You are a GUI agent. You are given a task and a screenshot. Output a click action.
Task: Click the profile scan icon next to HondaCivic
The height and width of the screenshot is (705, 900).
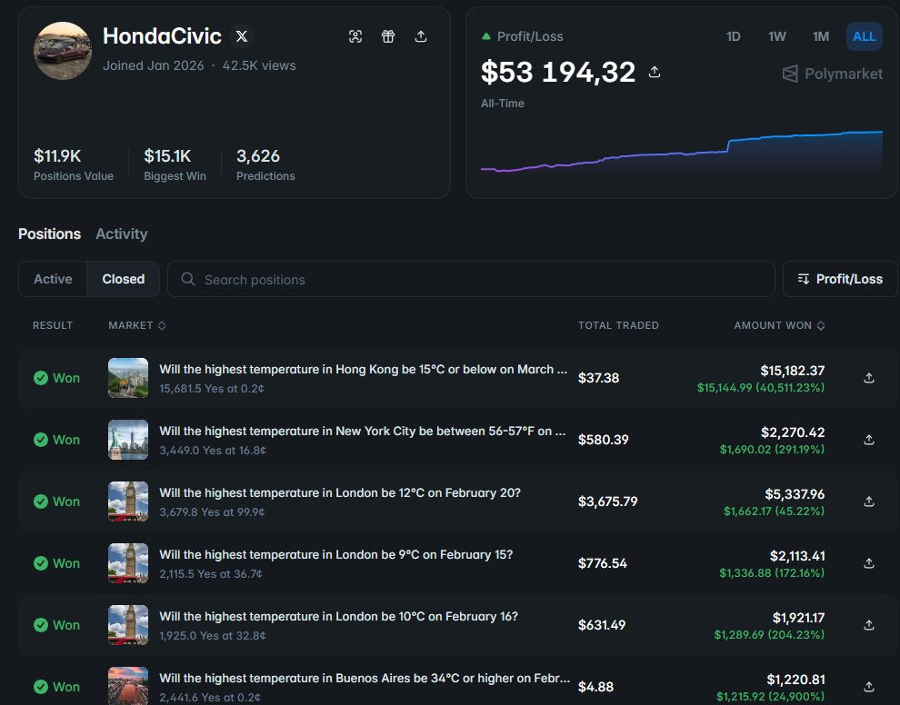(x=355, y=36)
